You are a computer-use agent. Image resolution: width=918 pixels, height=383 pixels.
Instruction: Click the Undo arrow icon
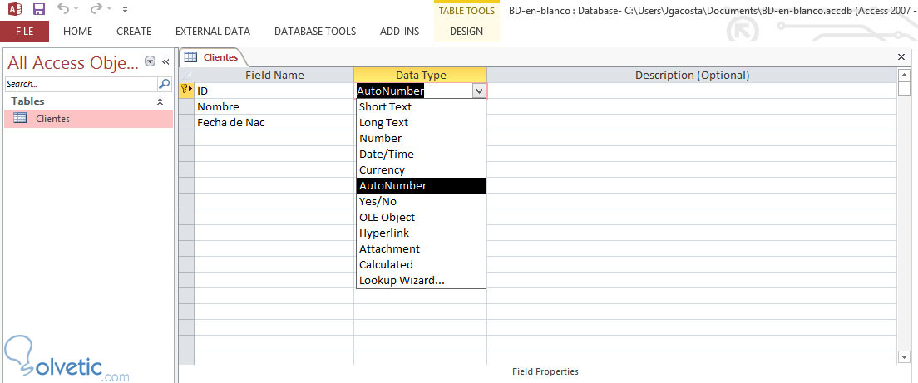(64, 9)
